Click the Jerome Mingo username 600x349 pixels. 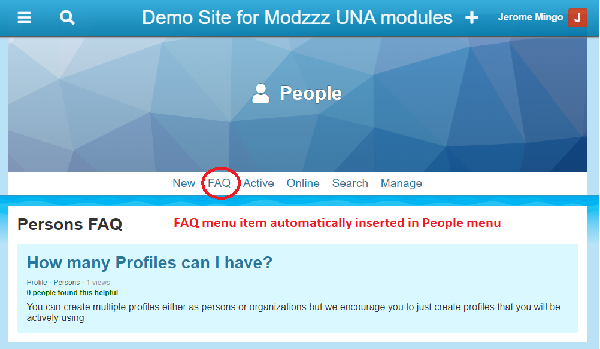pyautogui.click(x=530, y=17)
